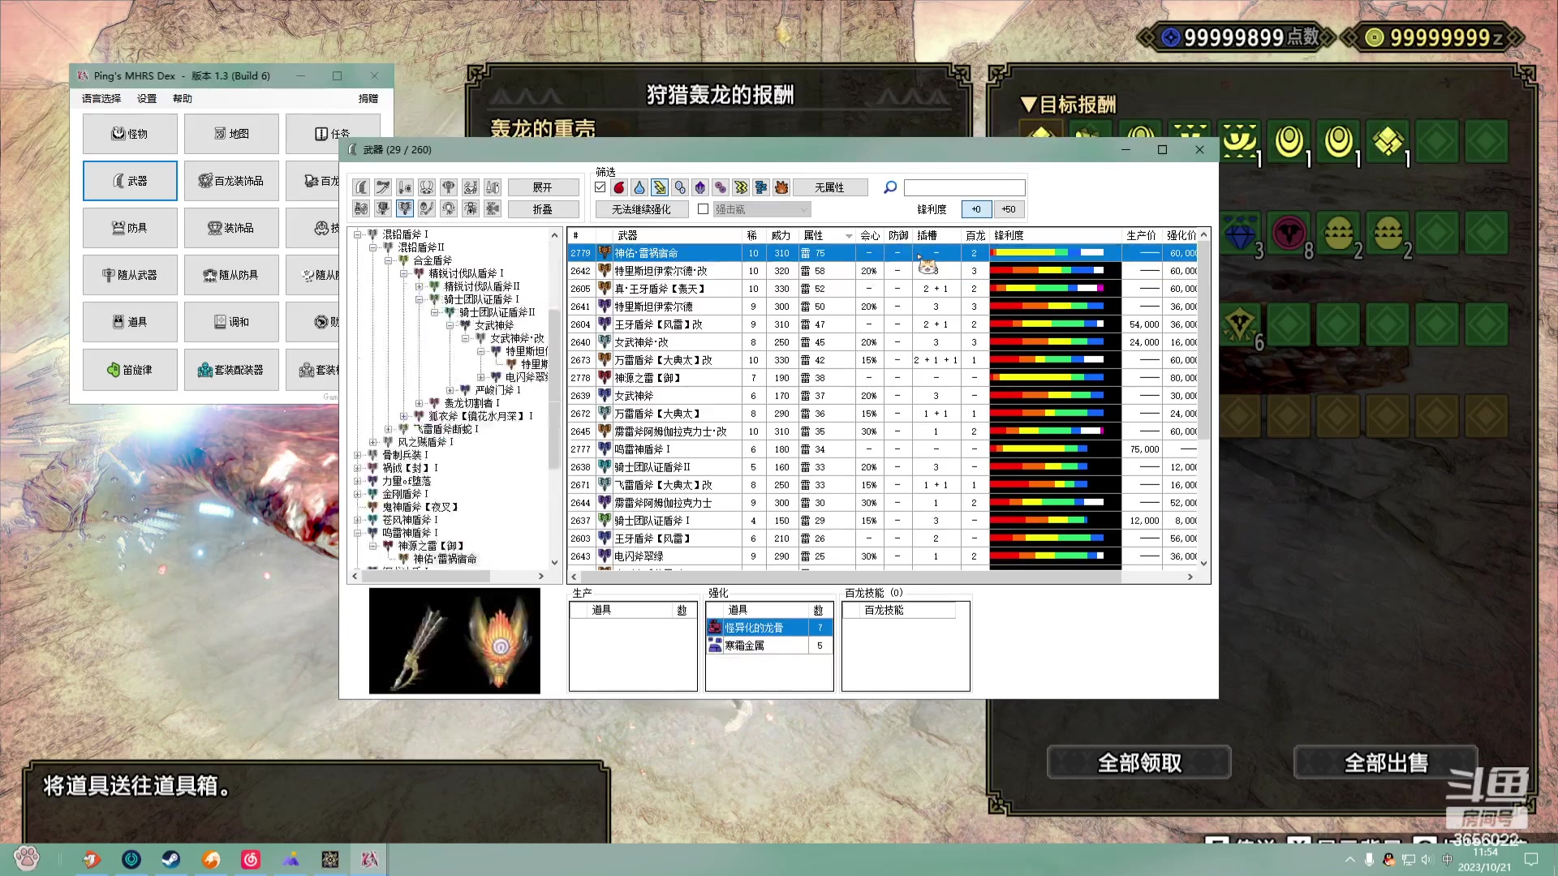Select the Insect Glaive weapon type icon

(427, 209)
